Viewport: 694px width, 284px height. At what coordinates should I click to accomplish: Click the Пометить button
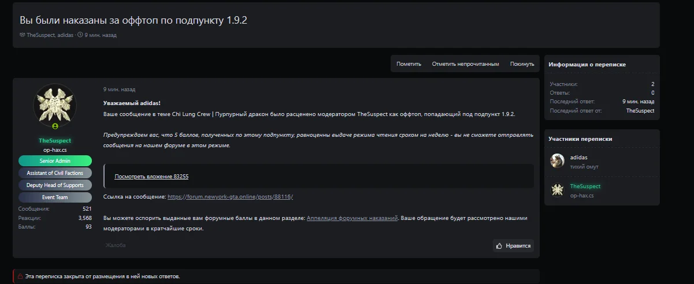tap(409, 64)
